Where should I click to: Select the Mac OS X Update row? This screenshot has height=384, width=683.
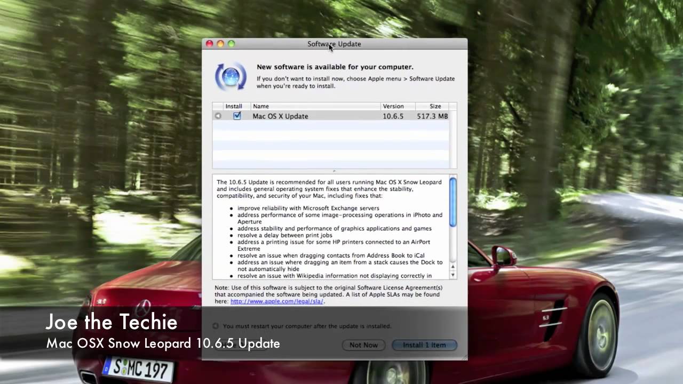point(331,116)
